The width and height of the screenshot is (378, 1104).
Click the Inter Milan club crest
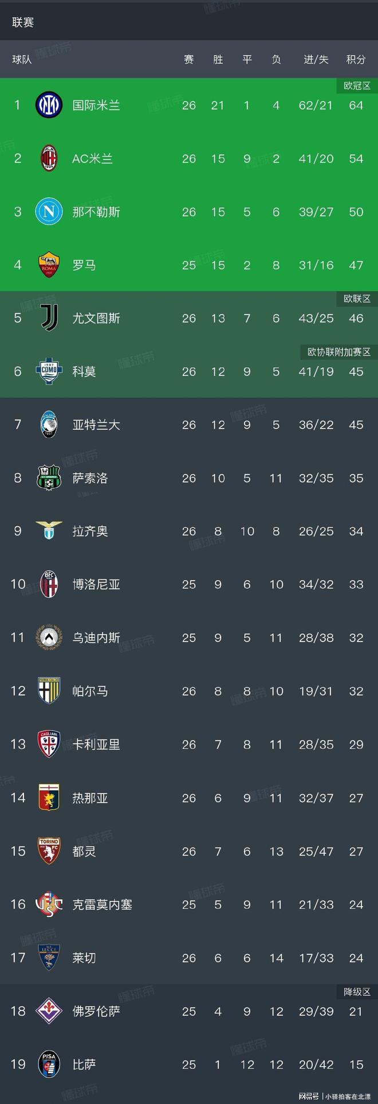(49, 105)
